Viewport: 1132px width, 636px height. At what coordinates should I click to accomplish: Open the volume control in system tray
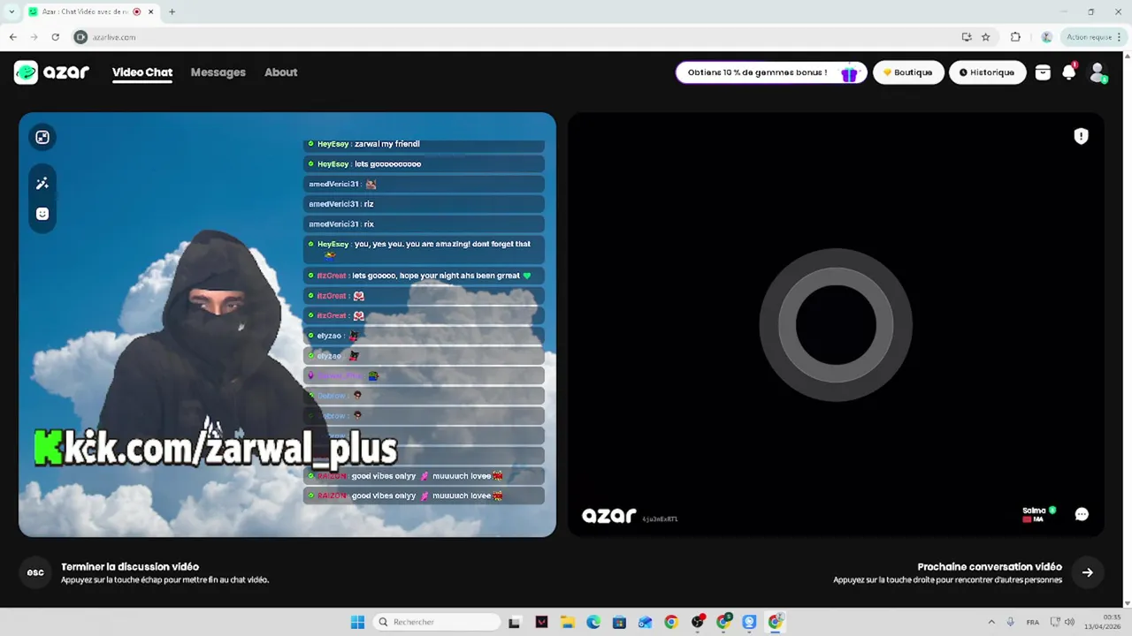pyautogui.click(x=1070, y=622)
